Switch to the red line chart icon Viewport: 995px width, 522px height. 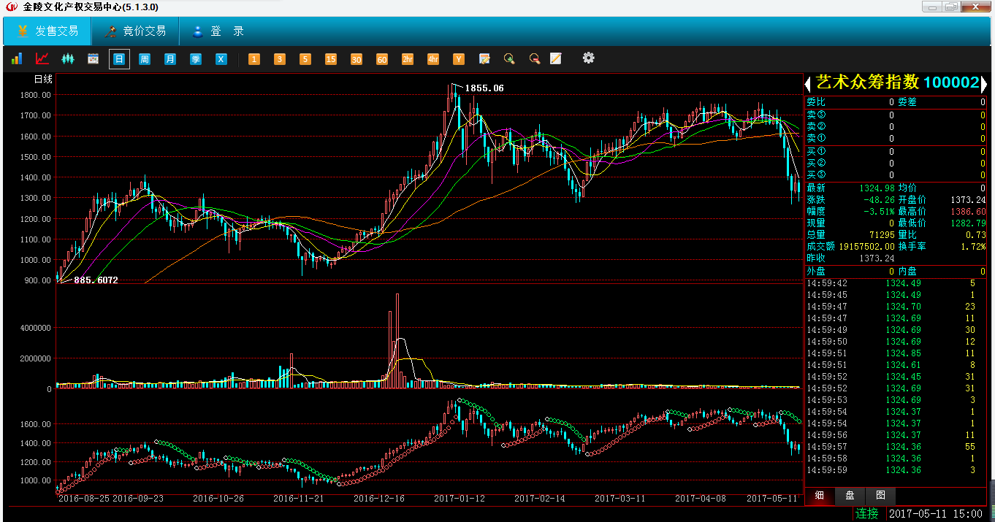pos(42,58)
